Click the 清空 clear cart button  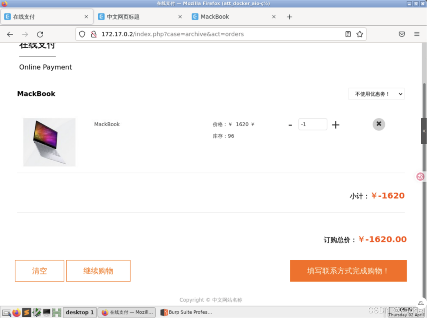pos(39,271)
